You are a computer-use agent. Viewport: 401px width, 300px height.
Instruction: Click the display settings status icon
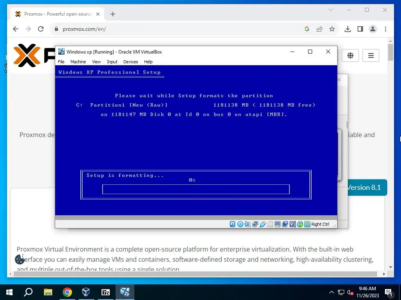tap(278, 224)
